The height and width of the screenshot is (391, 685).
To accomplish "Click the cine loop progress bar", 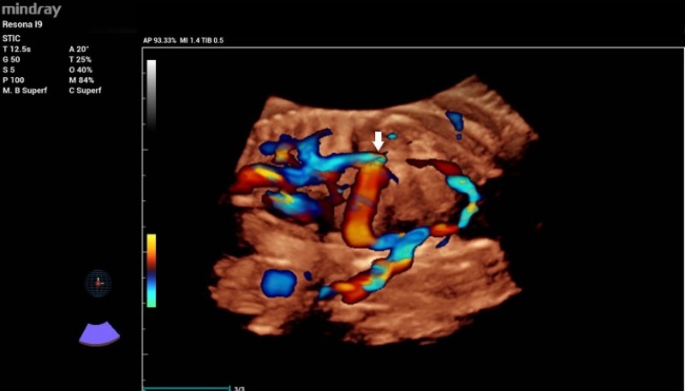I will [x=186, y=388].
